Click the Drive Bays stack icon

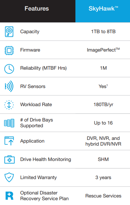click(x=9, y=123)
